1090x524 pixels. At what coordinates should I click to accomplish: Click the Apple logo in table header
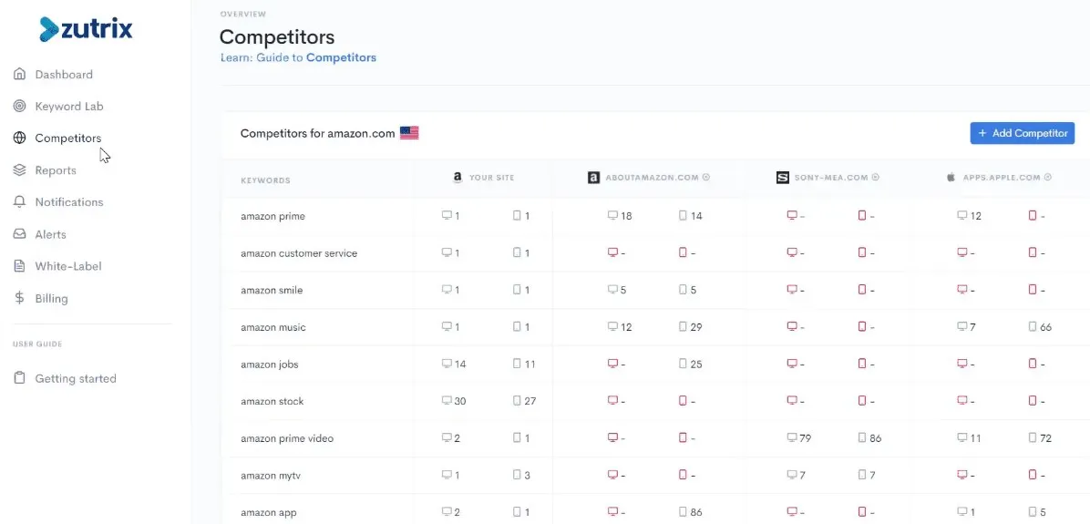click(x=951, y=178)
